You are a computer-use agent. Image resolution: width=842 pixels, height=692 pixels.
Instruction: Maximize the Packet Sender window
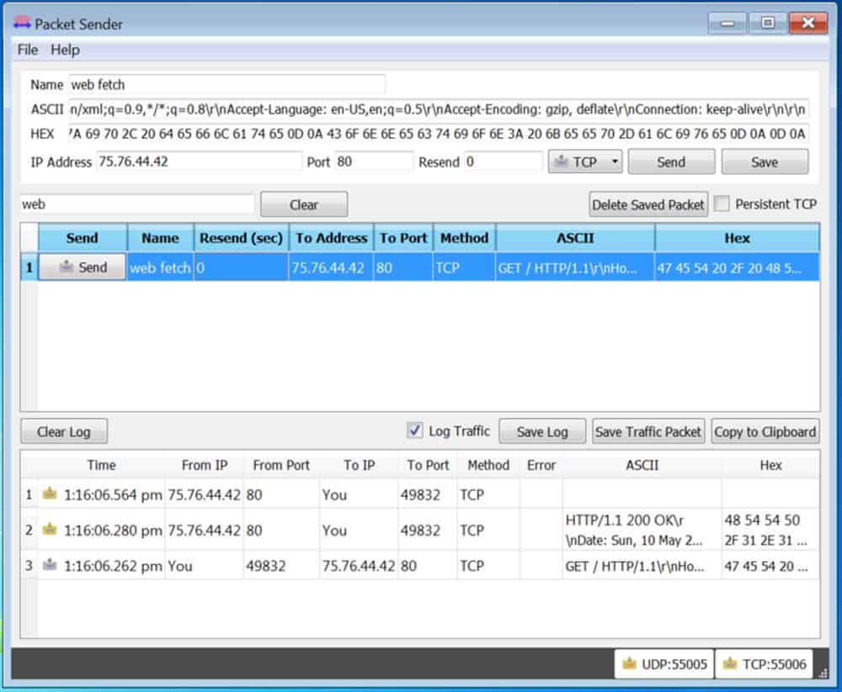(767, 23)
